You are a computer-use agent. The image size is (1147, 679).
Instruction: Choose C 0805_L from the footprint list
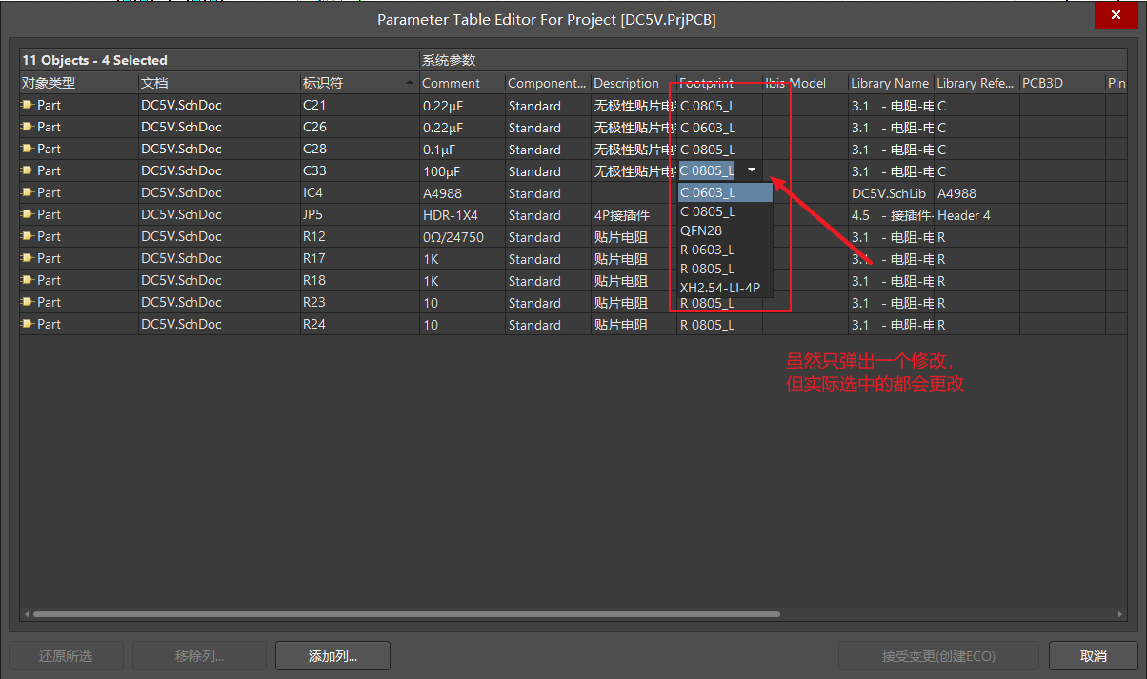click(x=725, y=211)
